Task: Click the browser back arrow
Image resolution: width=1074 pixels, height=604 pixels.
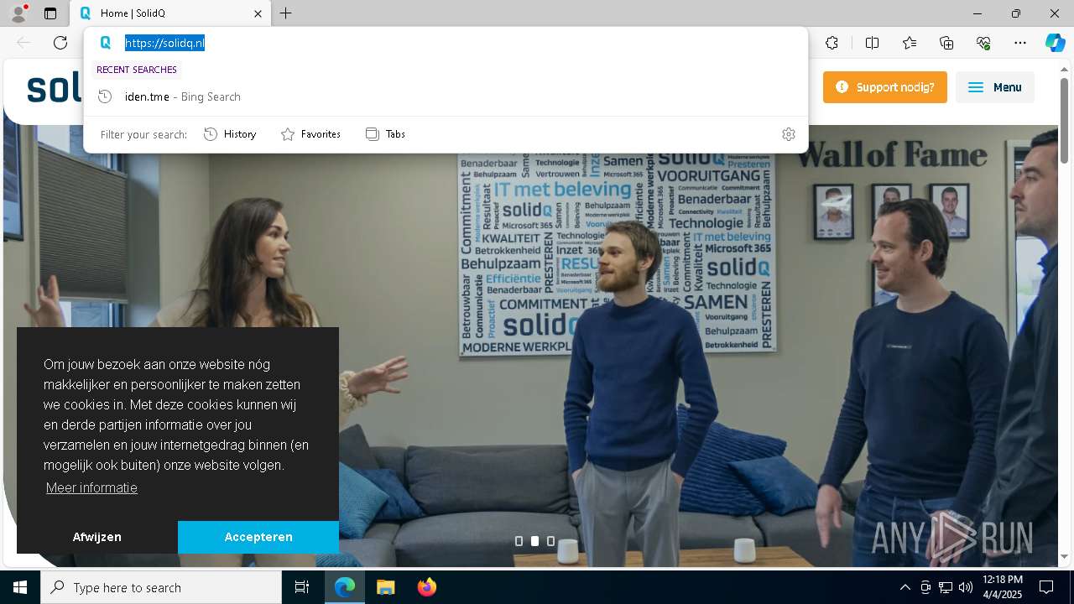Action: (23, 43)
